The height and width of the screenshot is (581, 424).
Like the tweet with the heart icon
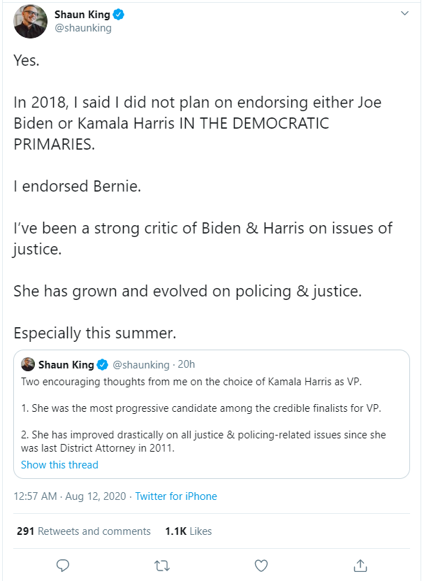[261, 564]
